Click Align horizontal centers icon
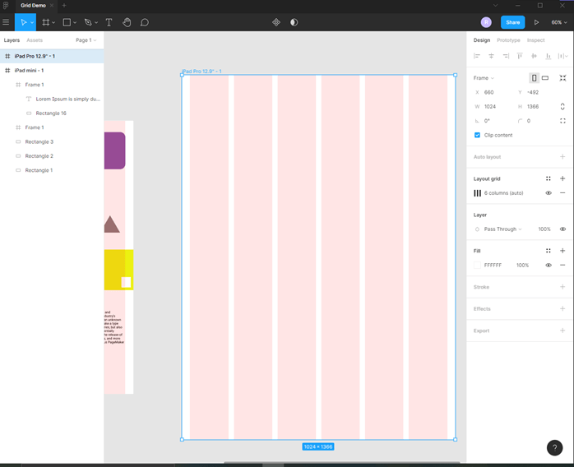This screenshot has width=574, height=467. 491,56
